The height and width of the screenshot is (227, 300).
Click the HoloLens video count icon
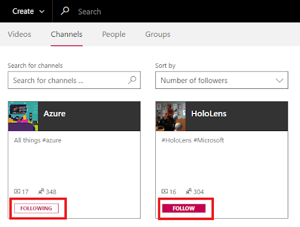(x=165, y=191)
